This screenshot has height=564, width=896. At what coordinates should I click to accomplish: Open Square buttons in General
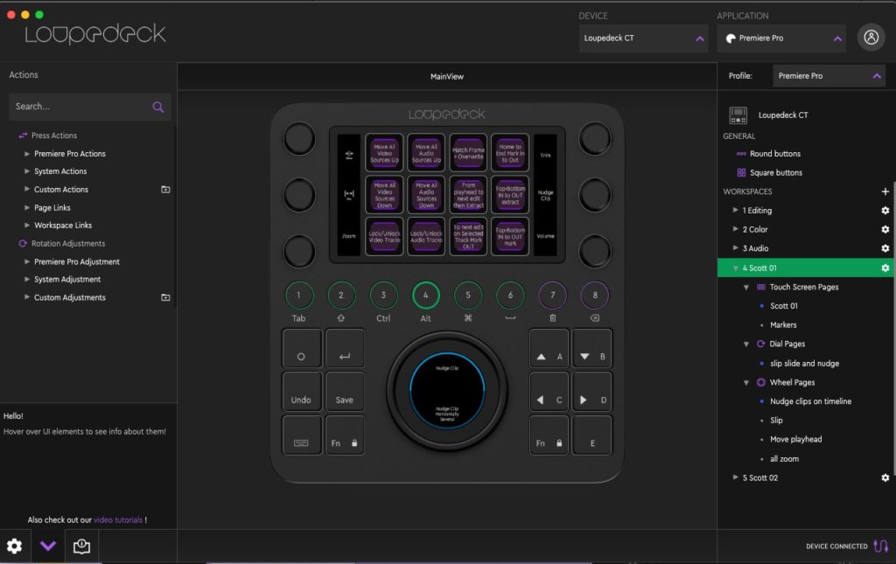pos(775,172)
